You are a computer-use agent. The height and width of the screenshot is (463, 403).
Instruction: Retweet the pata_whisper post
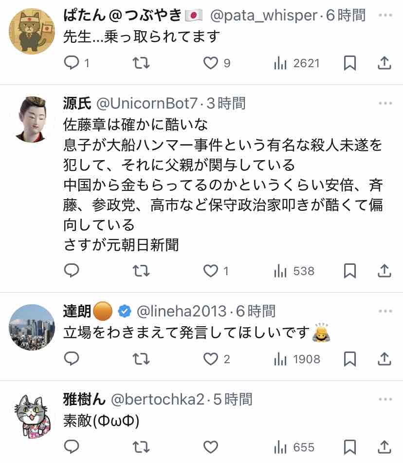[x=141, y=63]
